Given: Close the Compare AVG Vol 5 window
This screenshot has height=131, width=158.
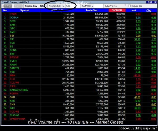Looking at the screenshot, I should tap(156, 2).
